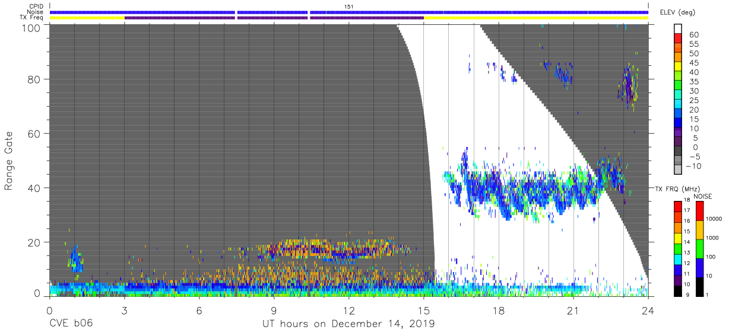Click the 'CPID' row label
Image resolution: width=729 pixels, height=336 pixels.
(x=37, y=6)
